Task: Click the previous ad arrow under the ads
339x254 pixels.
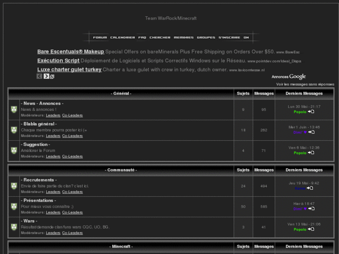Action: [40, 76]
